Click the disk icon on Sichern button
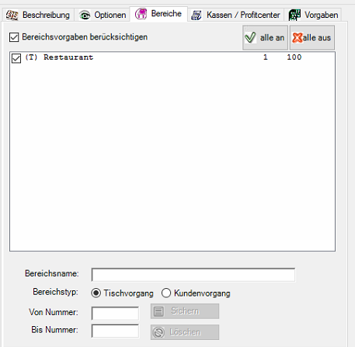355x347 pixels. tap(158, 311)
